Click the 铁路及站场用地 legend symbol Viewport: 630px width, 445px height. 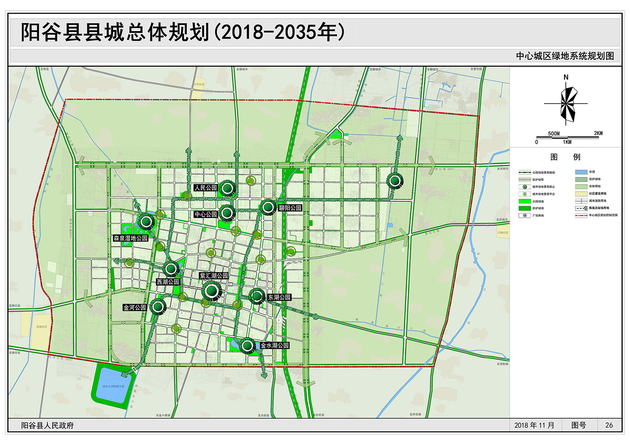tap(581, 208)
